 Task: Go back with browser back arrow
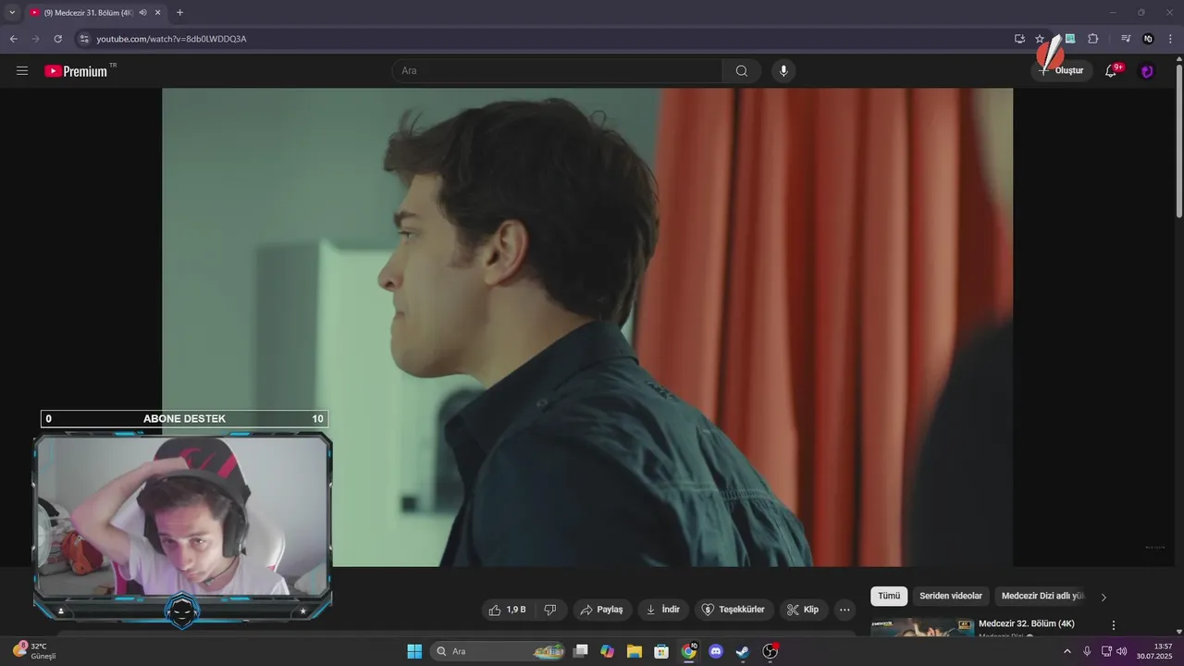[x=13, y=39]
